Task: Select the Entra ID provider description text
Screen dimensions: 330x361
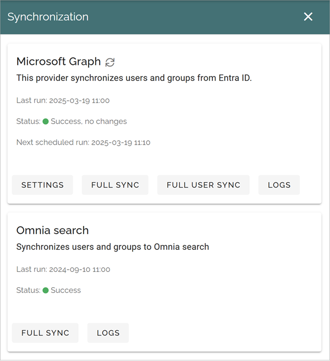Action: (134, 78)
